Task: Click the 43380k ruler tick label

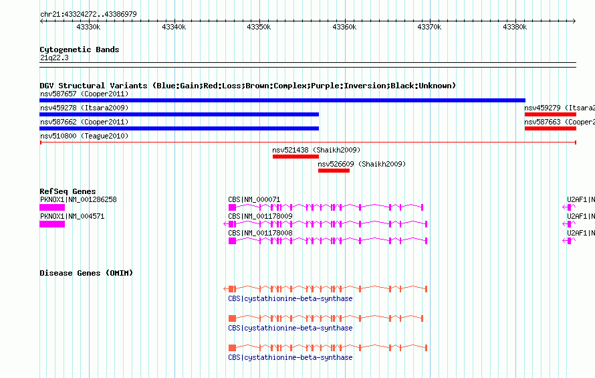Action: (515, 27)
